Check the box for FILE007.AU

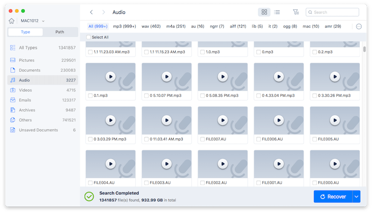tap(202, 139)
